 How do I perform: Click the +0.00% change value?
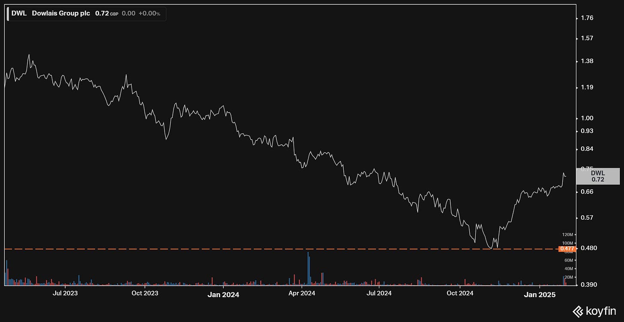(x=150, y=13)
